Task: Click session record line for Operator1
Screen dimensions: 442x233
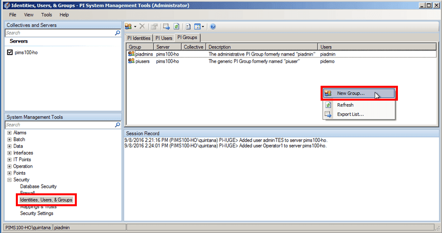Action: pyautogui.click(x=225, y=146)
